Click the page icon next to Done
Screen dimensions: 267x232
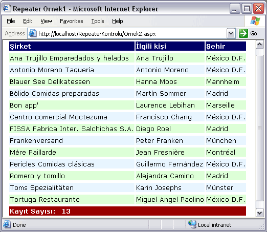click(7, 224)
